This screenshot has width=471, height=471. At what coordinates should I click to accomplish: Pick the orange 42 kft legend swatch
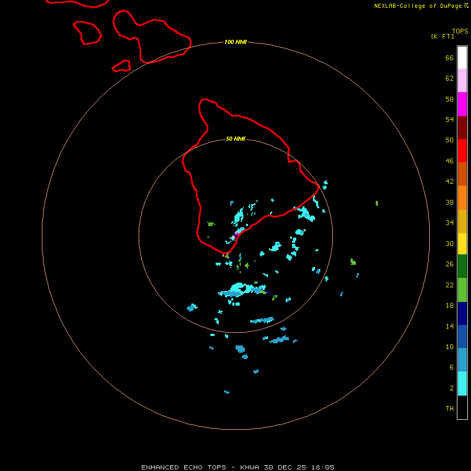pos(462,198)
